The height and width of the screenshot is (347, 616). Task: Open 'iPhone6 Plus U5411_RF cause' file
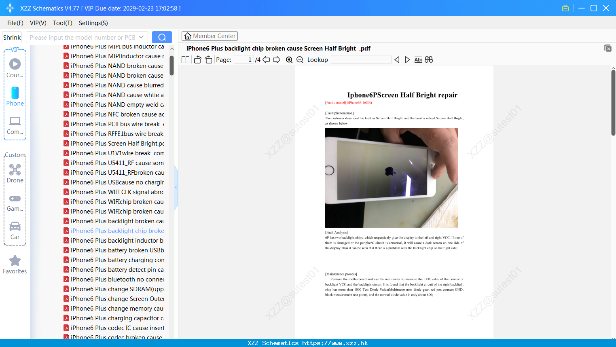114,163
